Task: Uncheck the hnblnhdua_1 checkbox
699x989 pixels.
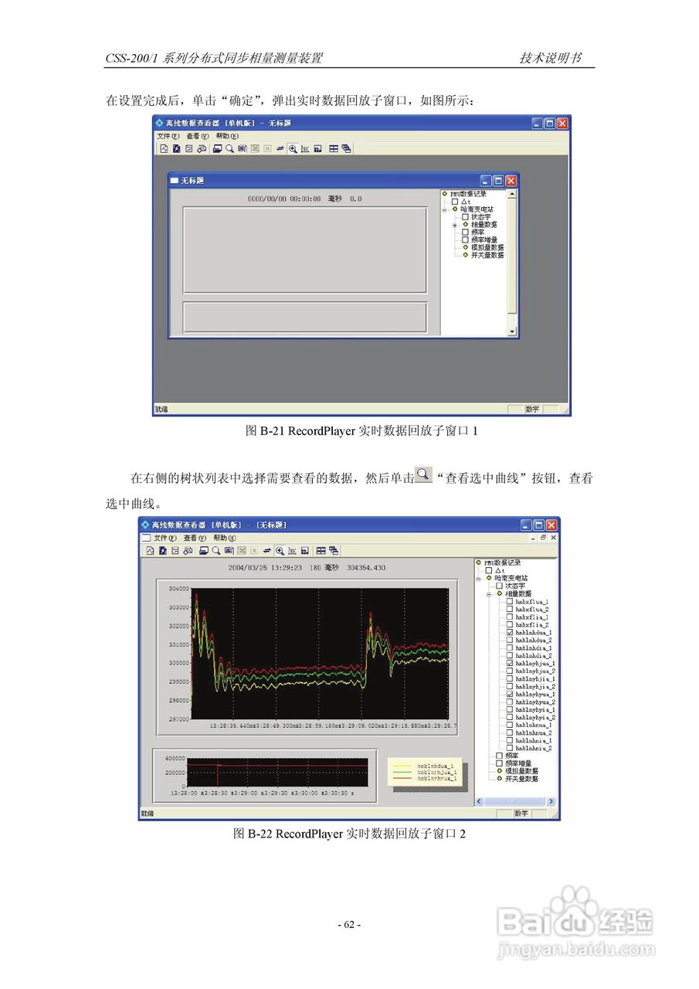Action: click(510, 632)
